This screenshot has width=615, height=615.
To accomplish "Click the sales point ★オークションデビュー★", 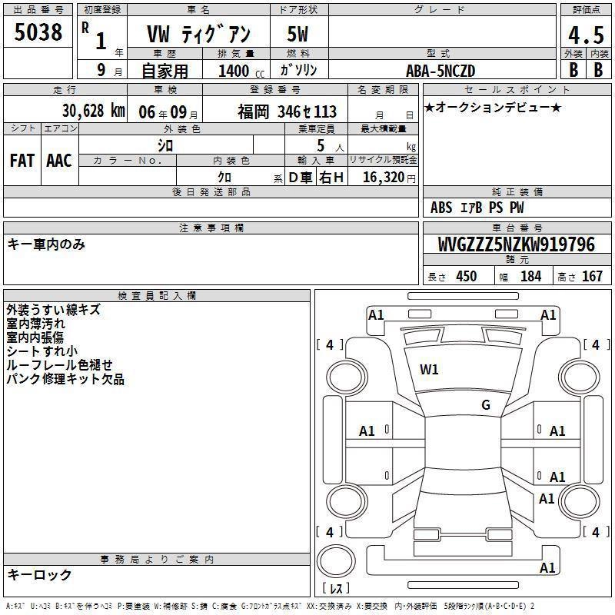I will (493, 107).
